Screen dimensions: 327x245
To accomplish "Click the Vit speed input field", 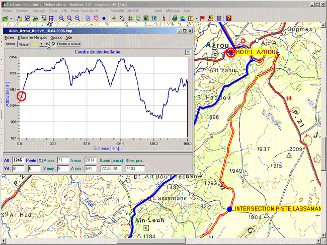I will click(18, 168).
